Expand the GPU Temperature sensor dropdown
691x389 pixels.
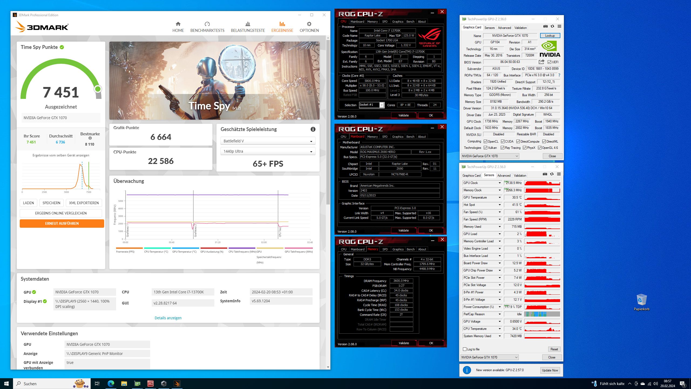pos(500,197)
